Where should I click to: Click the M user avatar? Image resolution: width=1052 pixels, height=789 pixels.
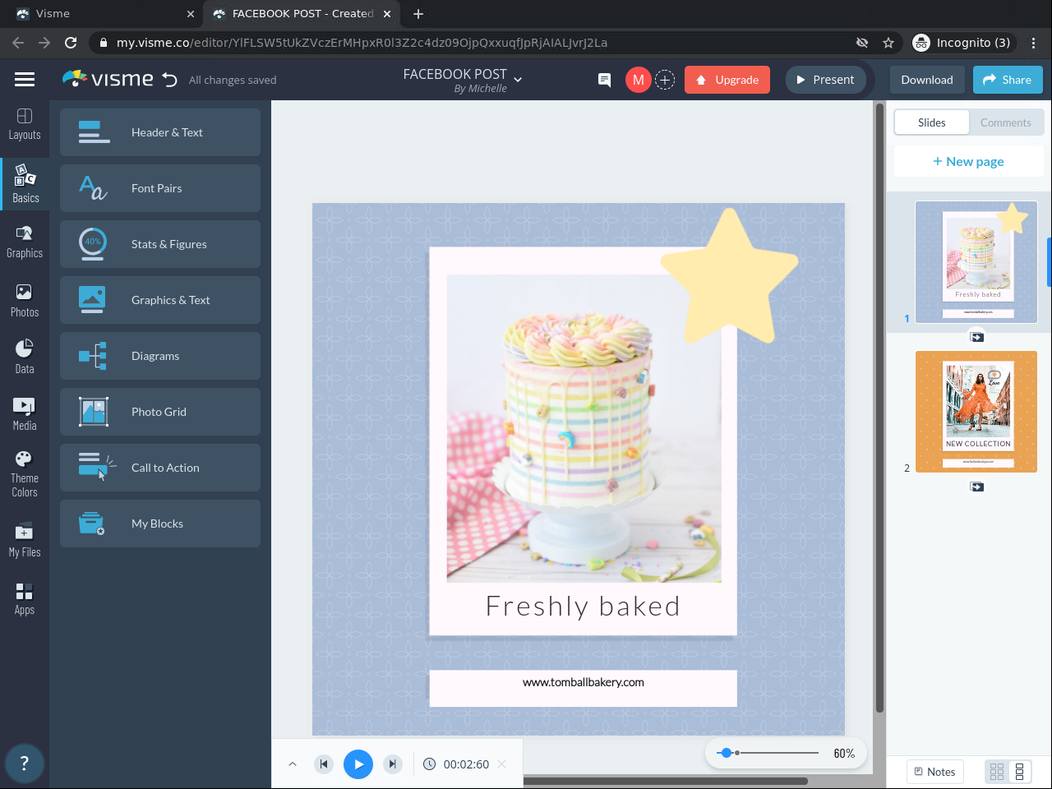pyautogui.click(x=639, y=80)
